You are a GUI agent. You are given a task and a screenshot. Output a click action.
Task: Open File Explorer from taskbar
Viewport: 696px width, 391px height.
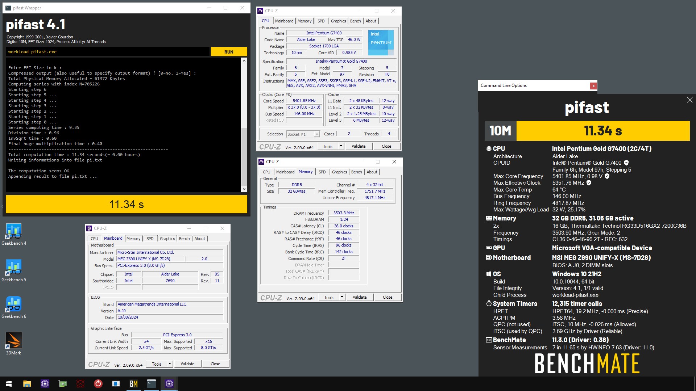[27, 384]
